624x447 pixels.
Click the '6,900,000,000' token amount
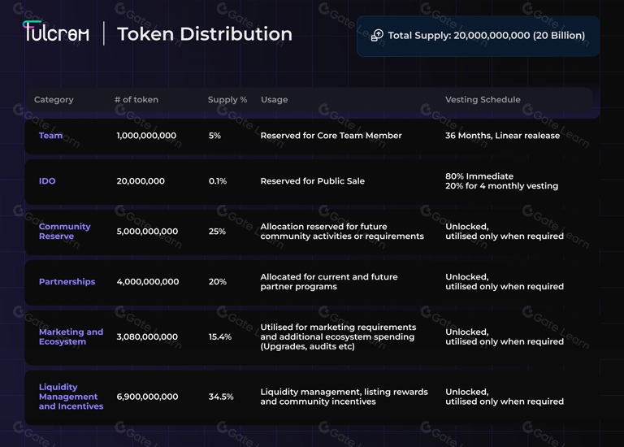tap(147, 397)
